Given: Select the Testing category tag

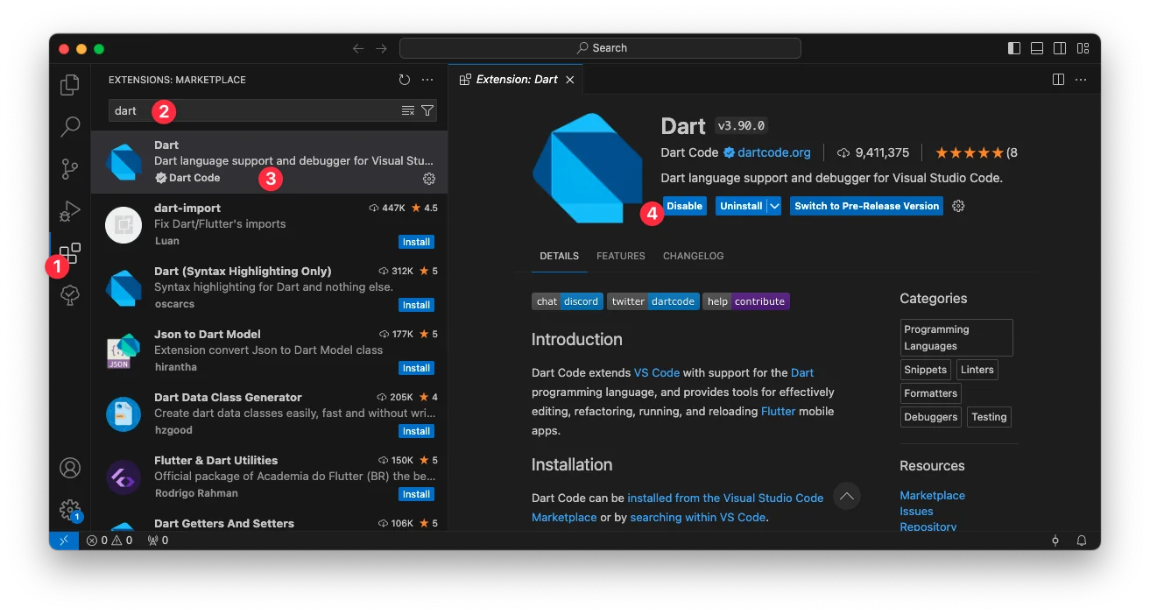Looking at the screenshot, I should tap(989, 417).
